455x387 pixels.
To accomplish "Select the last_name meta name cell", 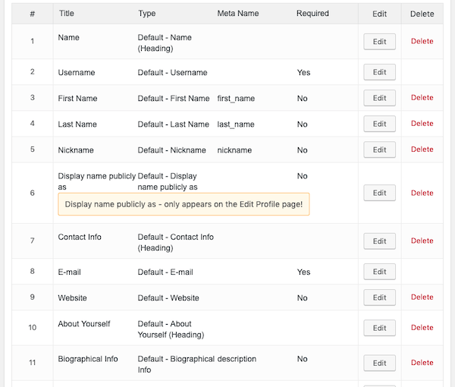I will click(236, 124).
